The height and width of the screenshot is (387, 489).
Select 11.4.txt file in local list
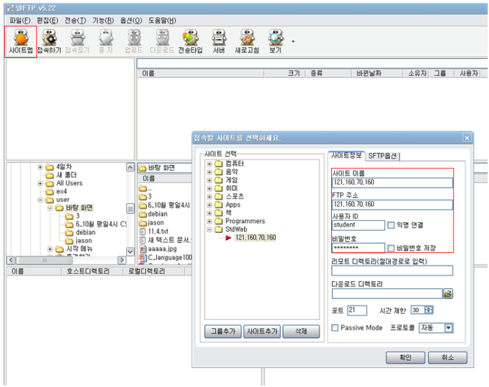click(158, 231)
